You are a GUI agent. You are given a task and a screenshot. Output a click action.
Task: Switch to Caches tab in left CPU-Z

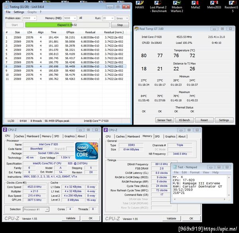tap(20, 136)
